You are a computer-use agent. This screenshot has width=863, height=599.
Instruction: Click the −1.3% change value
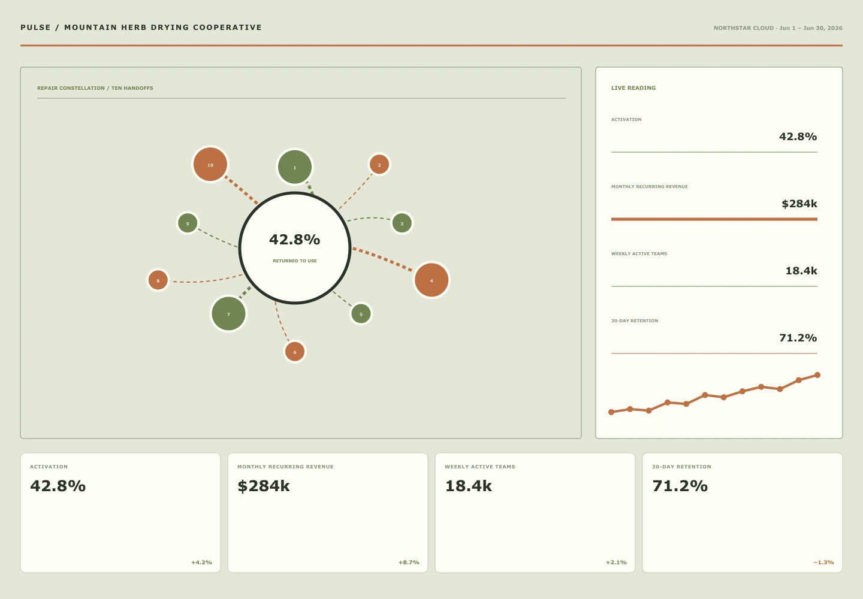[x=823, y=562]
